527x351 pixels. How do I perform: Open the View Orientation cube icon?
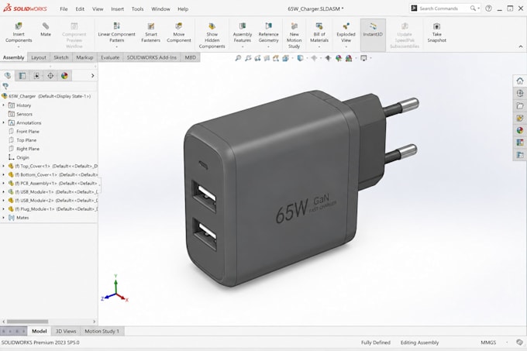[286, 58]
